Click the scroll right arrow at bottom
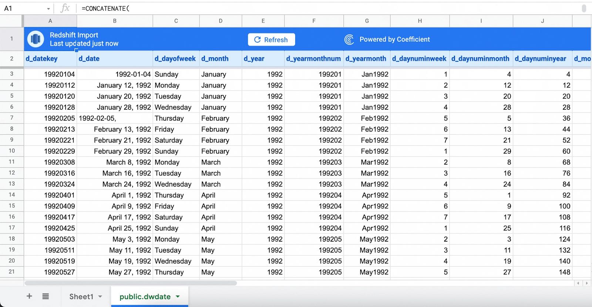 tap(586, 283)
